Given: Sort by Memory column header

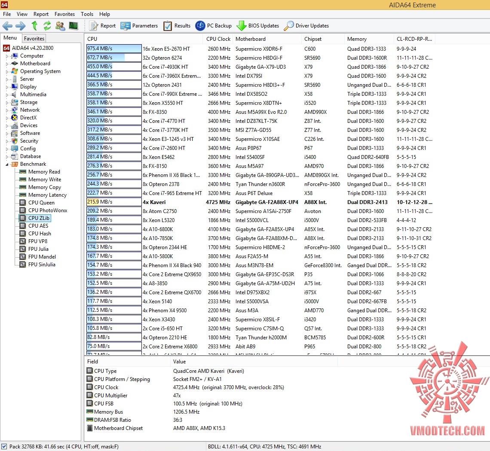Looking at the screenshot, I should point(369,39).
